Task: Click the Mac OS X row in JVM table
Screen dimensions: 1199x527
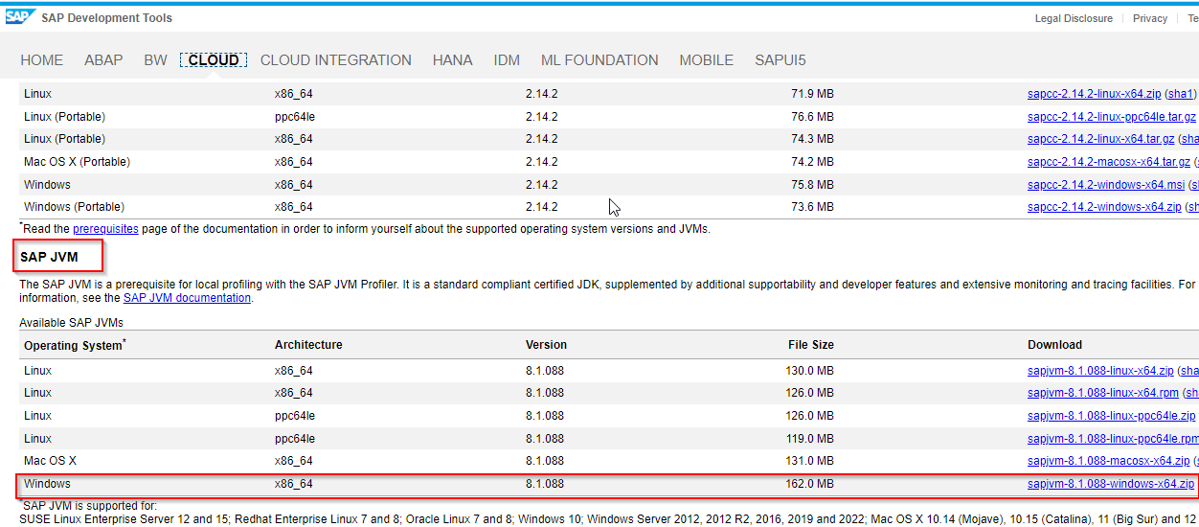Action: click(x=609, y=461)
